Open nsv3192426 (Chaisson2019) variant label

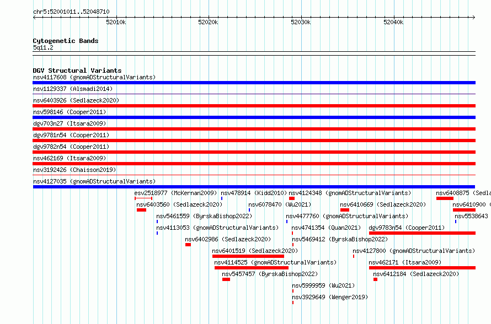click(x=74, y=170)
